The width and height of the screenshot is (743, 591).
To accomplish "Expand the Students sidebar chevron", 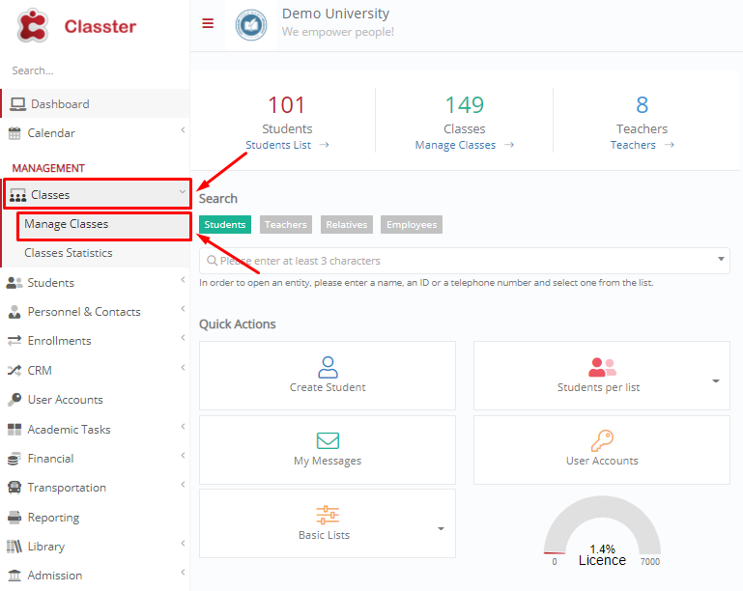I will (x=183, y=279).
